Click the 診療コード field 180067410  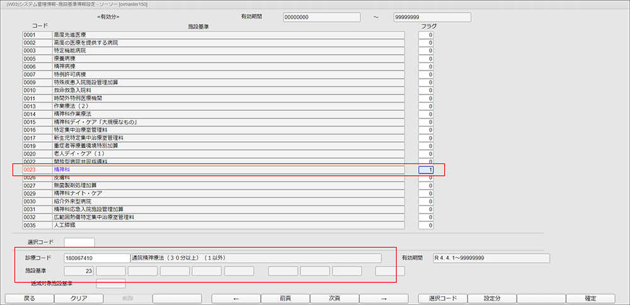pos(96,258)
